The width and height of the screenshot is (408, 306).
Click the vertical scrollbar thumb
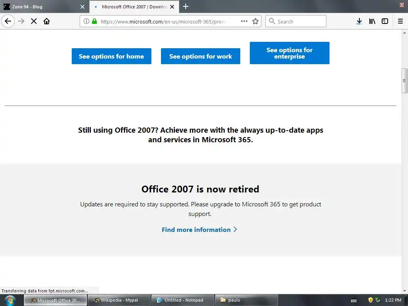404,80
